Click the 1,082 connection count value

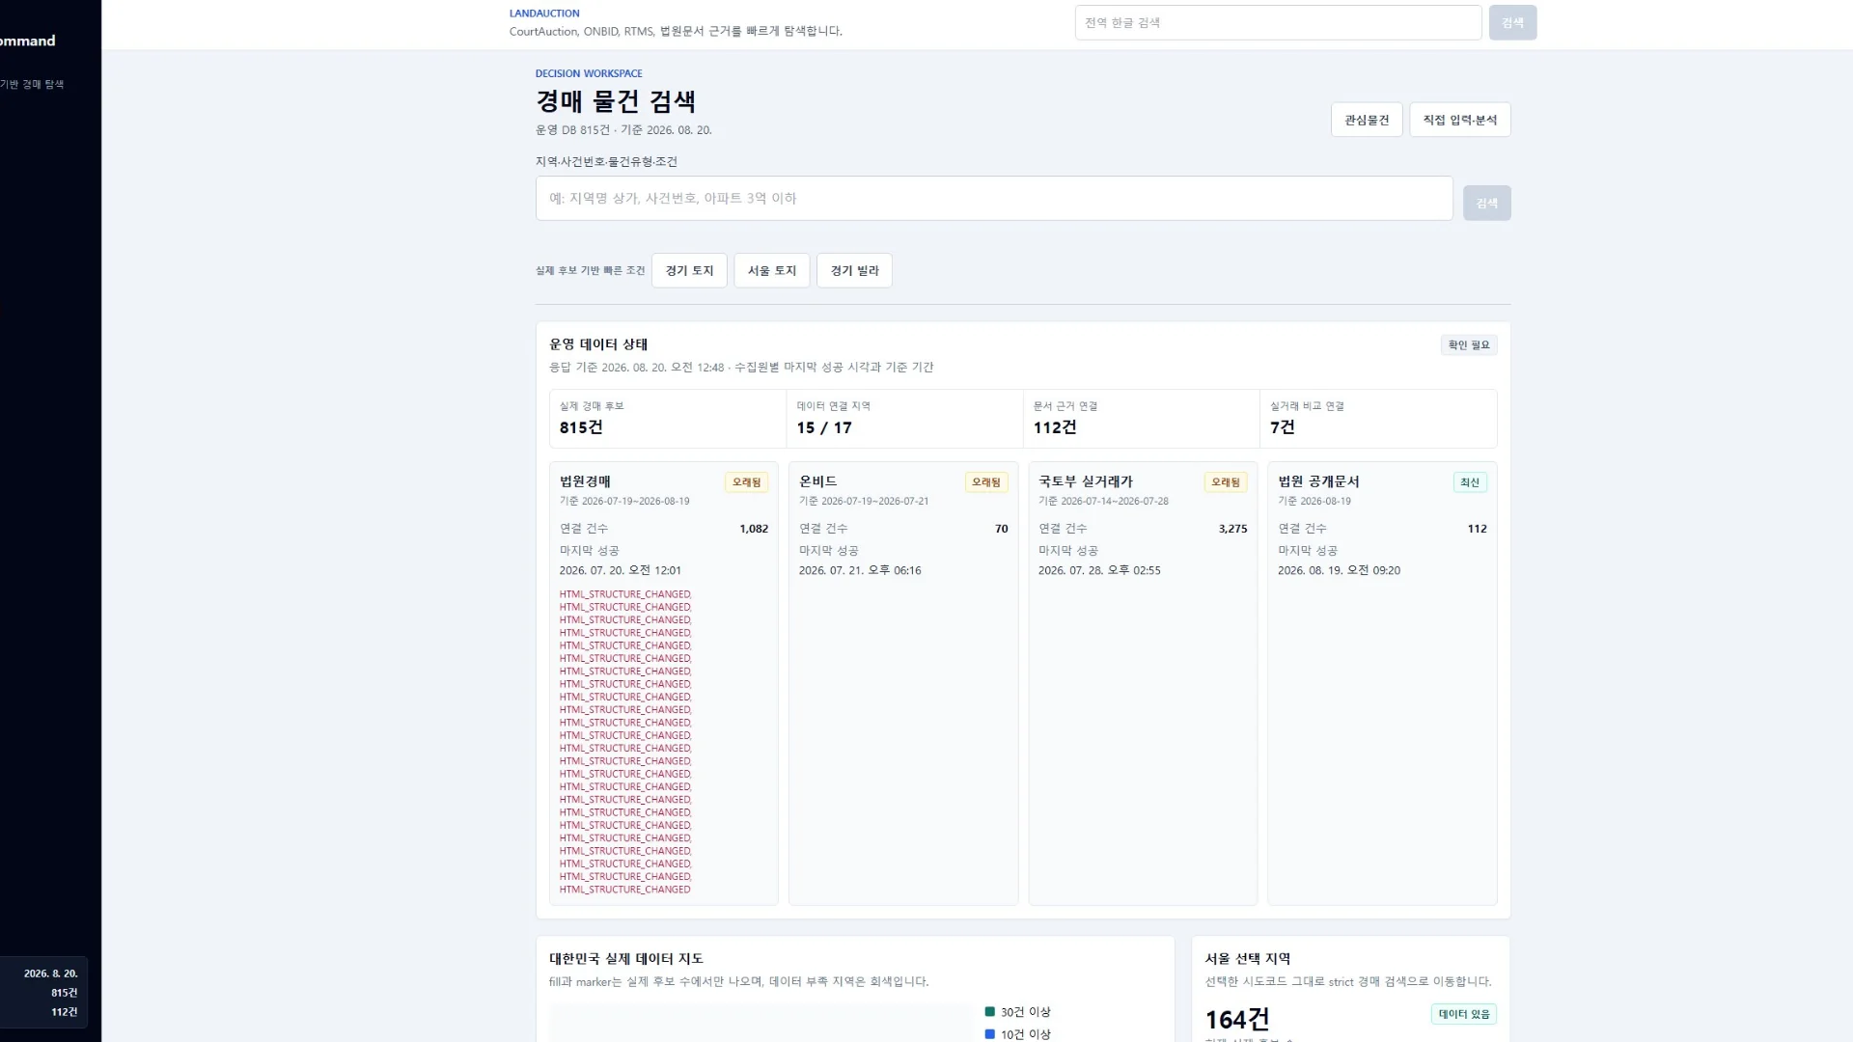coord(754,528)
